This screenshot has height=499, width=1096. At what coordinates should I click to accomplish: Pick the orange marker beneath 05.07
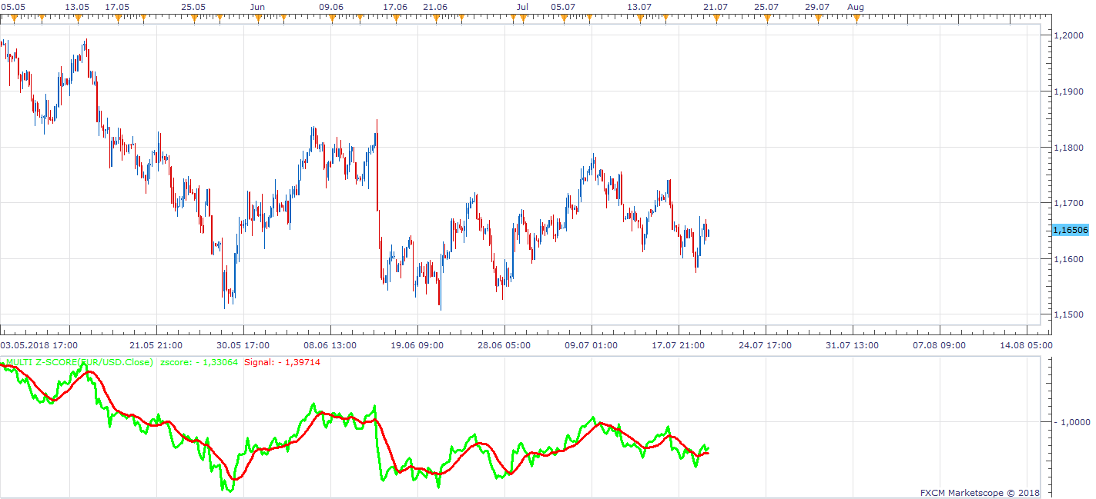tap(564, 16)
